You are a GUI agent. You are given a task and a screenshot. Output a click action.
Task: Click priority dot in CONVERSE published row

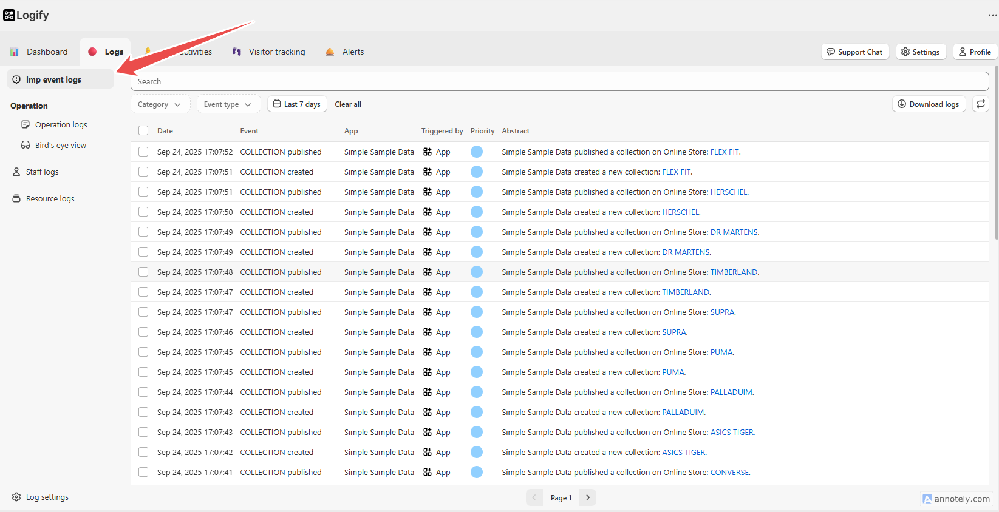477,472
